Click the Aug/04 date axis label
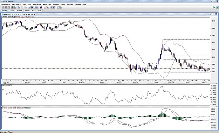The image size is (219, 133). click(81, 82)
